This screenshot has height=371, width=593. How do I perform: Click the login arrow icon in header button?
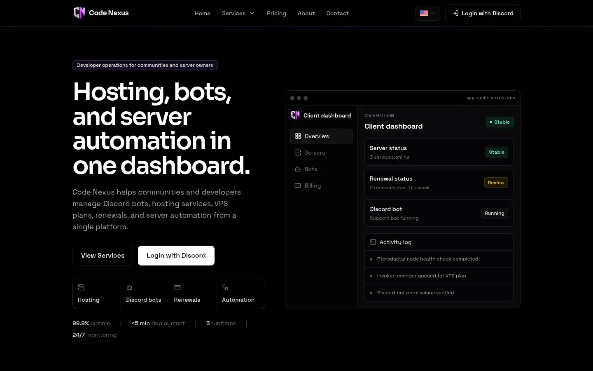click(x=455, y=13)
